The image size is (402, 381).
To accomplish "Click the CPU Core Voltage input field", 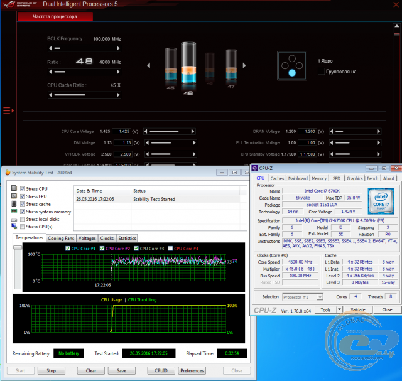I will [x=122, y=131].
